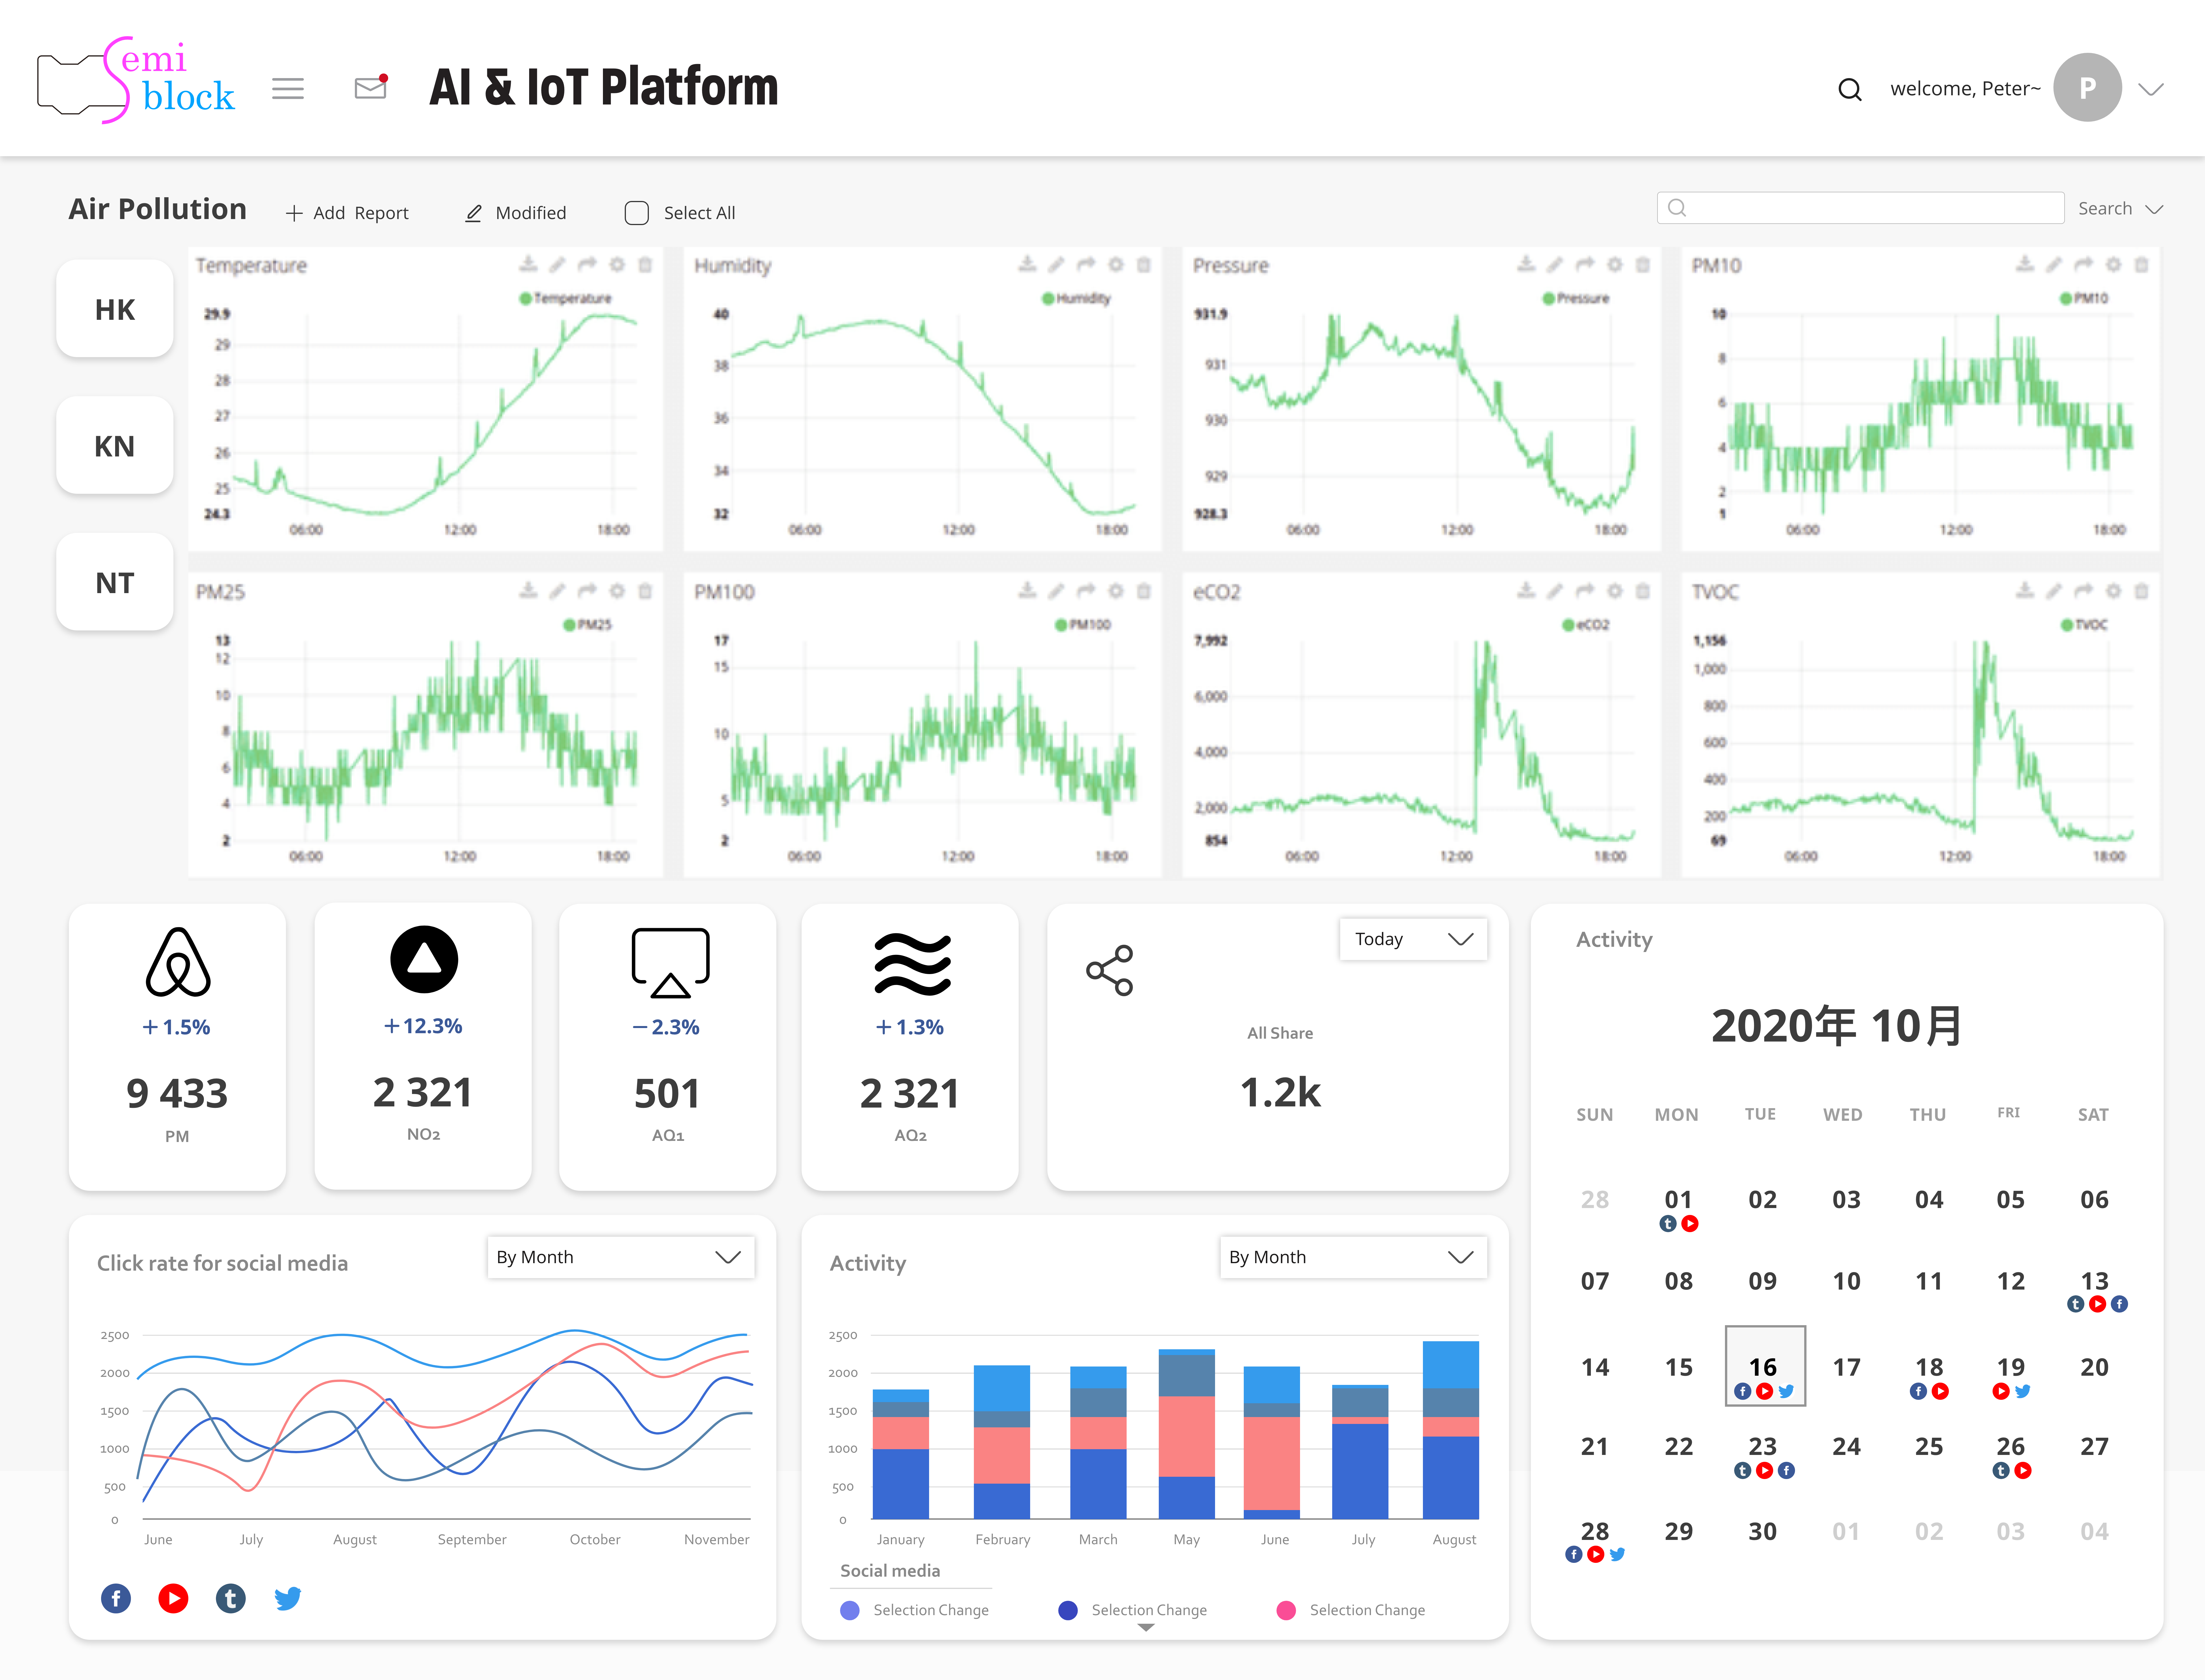Click the August bar in Activity chart
2205x1680 pixels.
pos(1451,1430)
